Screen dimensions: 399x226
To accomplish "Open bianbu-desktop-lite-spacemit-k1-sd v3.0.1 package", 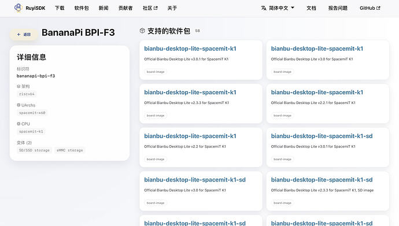I will click(322, 136).
